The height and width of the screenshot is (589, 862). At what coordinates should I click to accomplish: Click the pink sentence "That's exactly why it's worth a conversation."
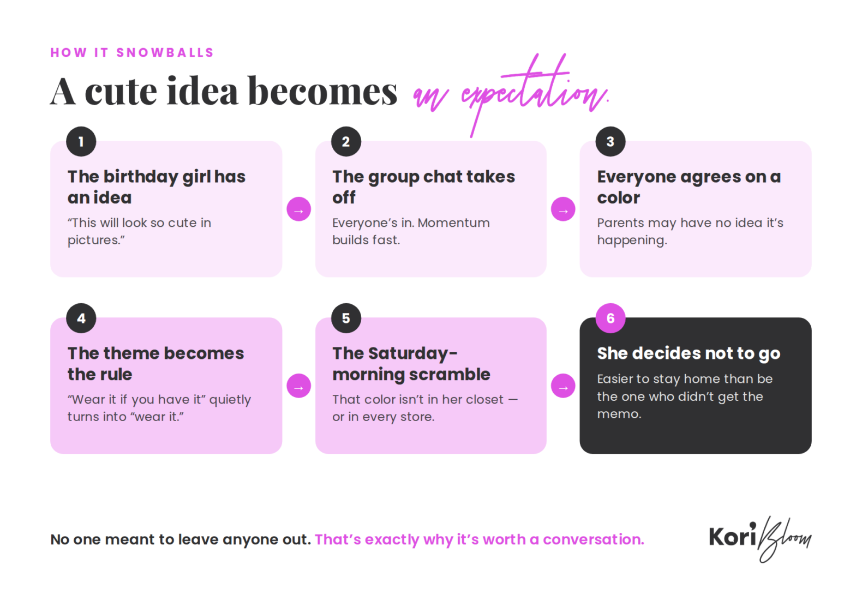point(480,539)
